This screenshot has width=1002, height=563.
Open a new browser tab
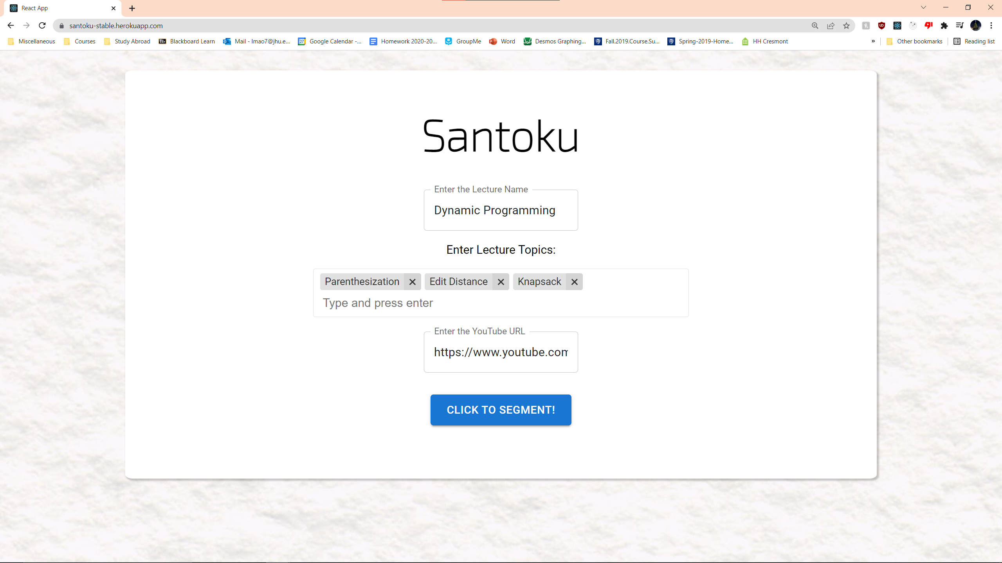(x=132, y=8)
